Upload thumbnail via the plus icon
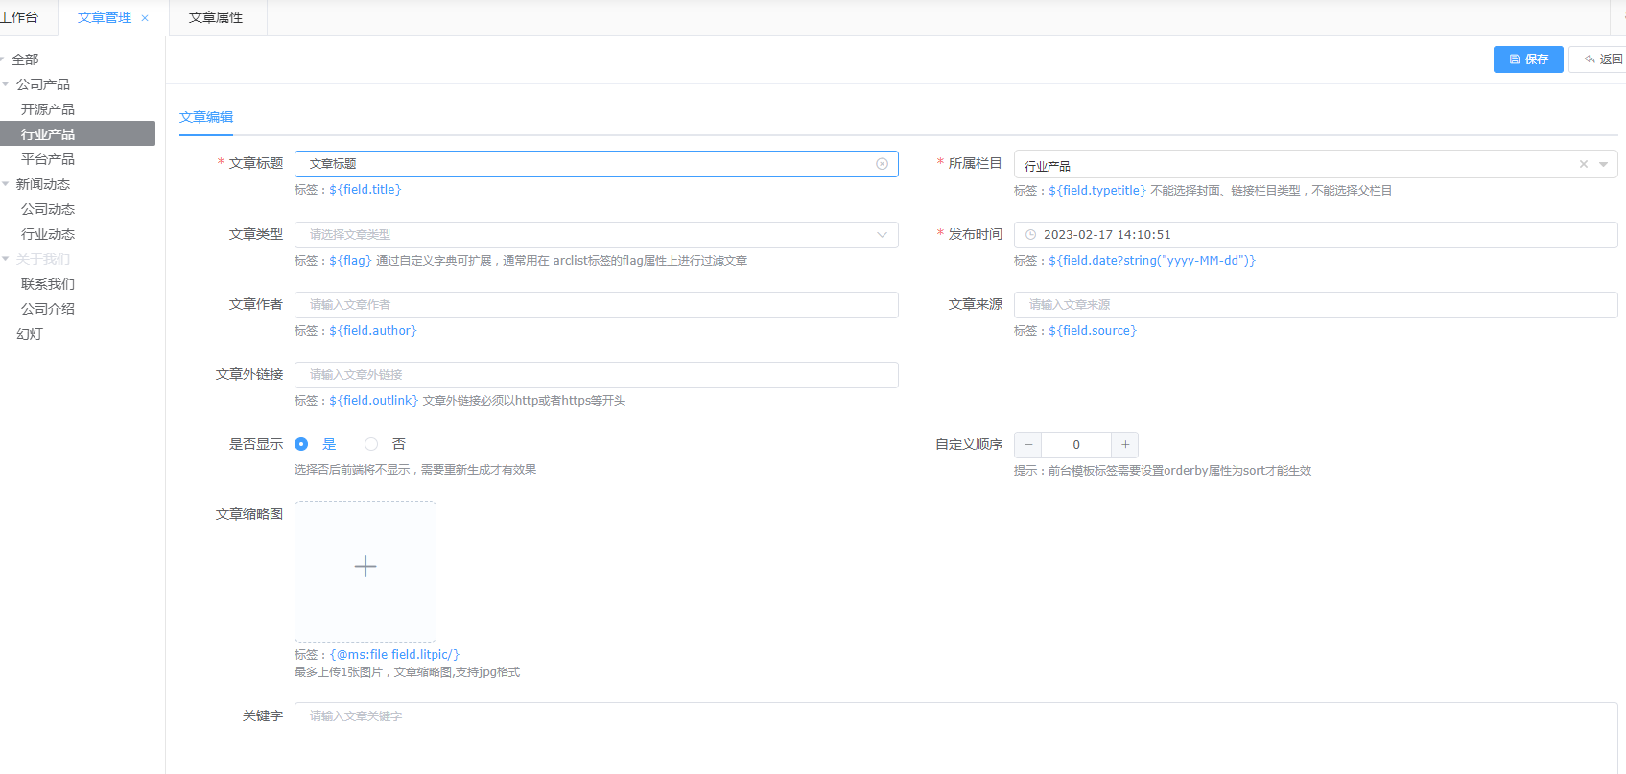The width and height of the screenshot is (1626, 774). pos(365,567)
